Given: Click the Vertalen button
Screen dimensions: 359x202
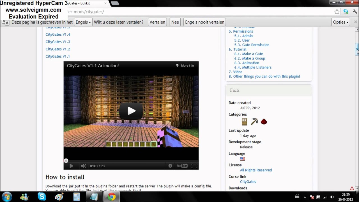Looking at the screenshot, I should click(157, 22).
